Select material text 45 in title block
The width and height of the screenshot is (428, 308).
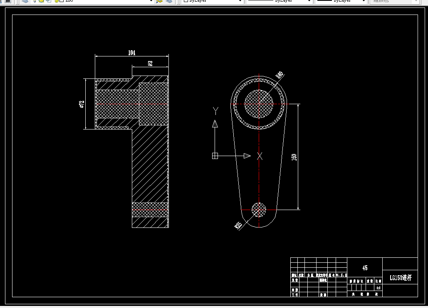pyautogui.click(x=365, y=268)
